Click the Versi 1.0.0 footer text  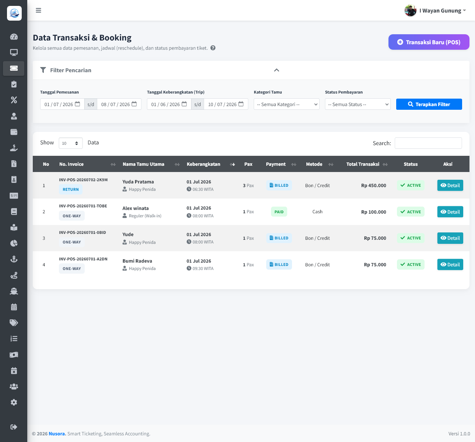[x=459, y=434]
